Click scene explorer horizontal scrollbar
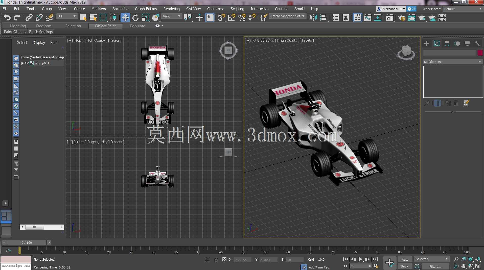 point(42,227)
